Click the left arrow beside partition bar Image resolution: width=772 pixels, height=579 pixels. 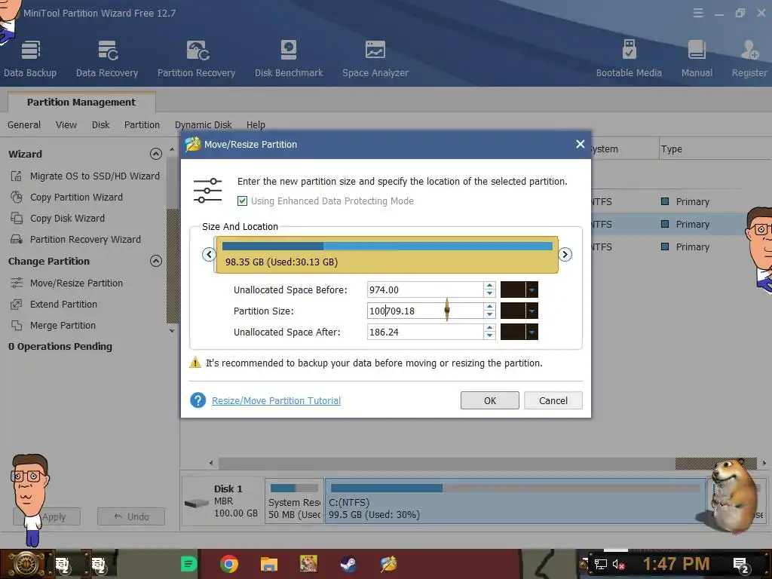pyautogui.click(x=209, y=255)
